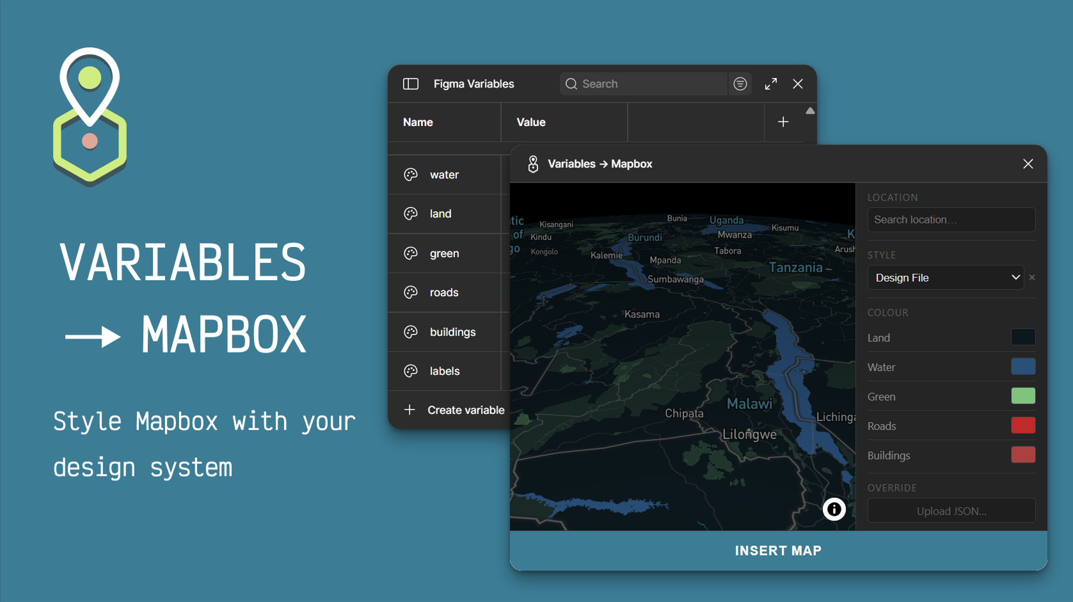Click the palette icon beside water
The height and width of the screenshot is (602, 1073).
(411, 175)
